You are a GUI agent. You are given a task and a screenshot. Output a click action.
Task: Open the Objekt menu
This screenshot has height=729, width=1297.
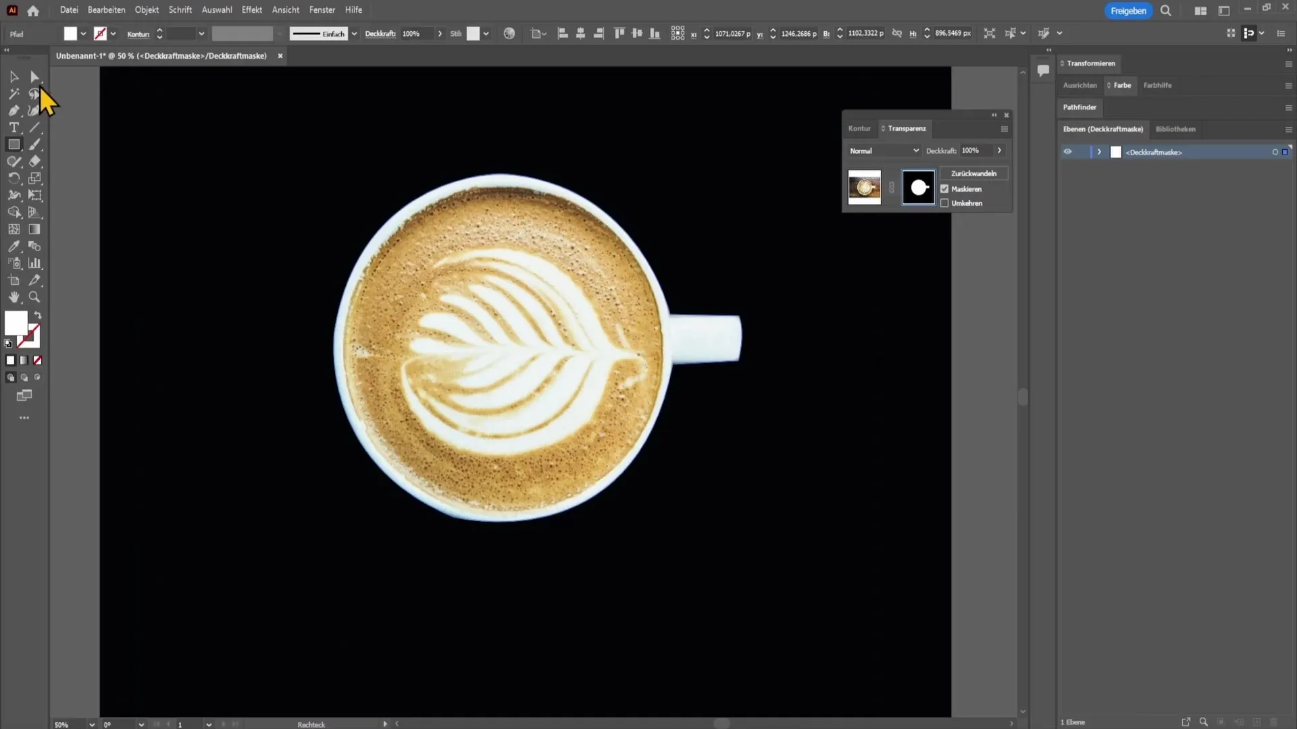coord(147,10)
